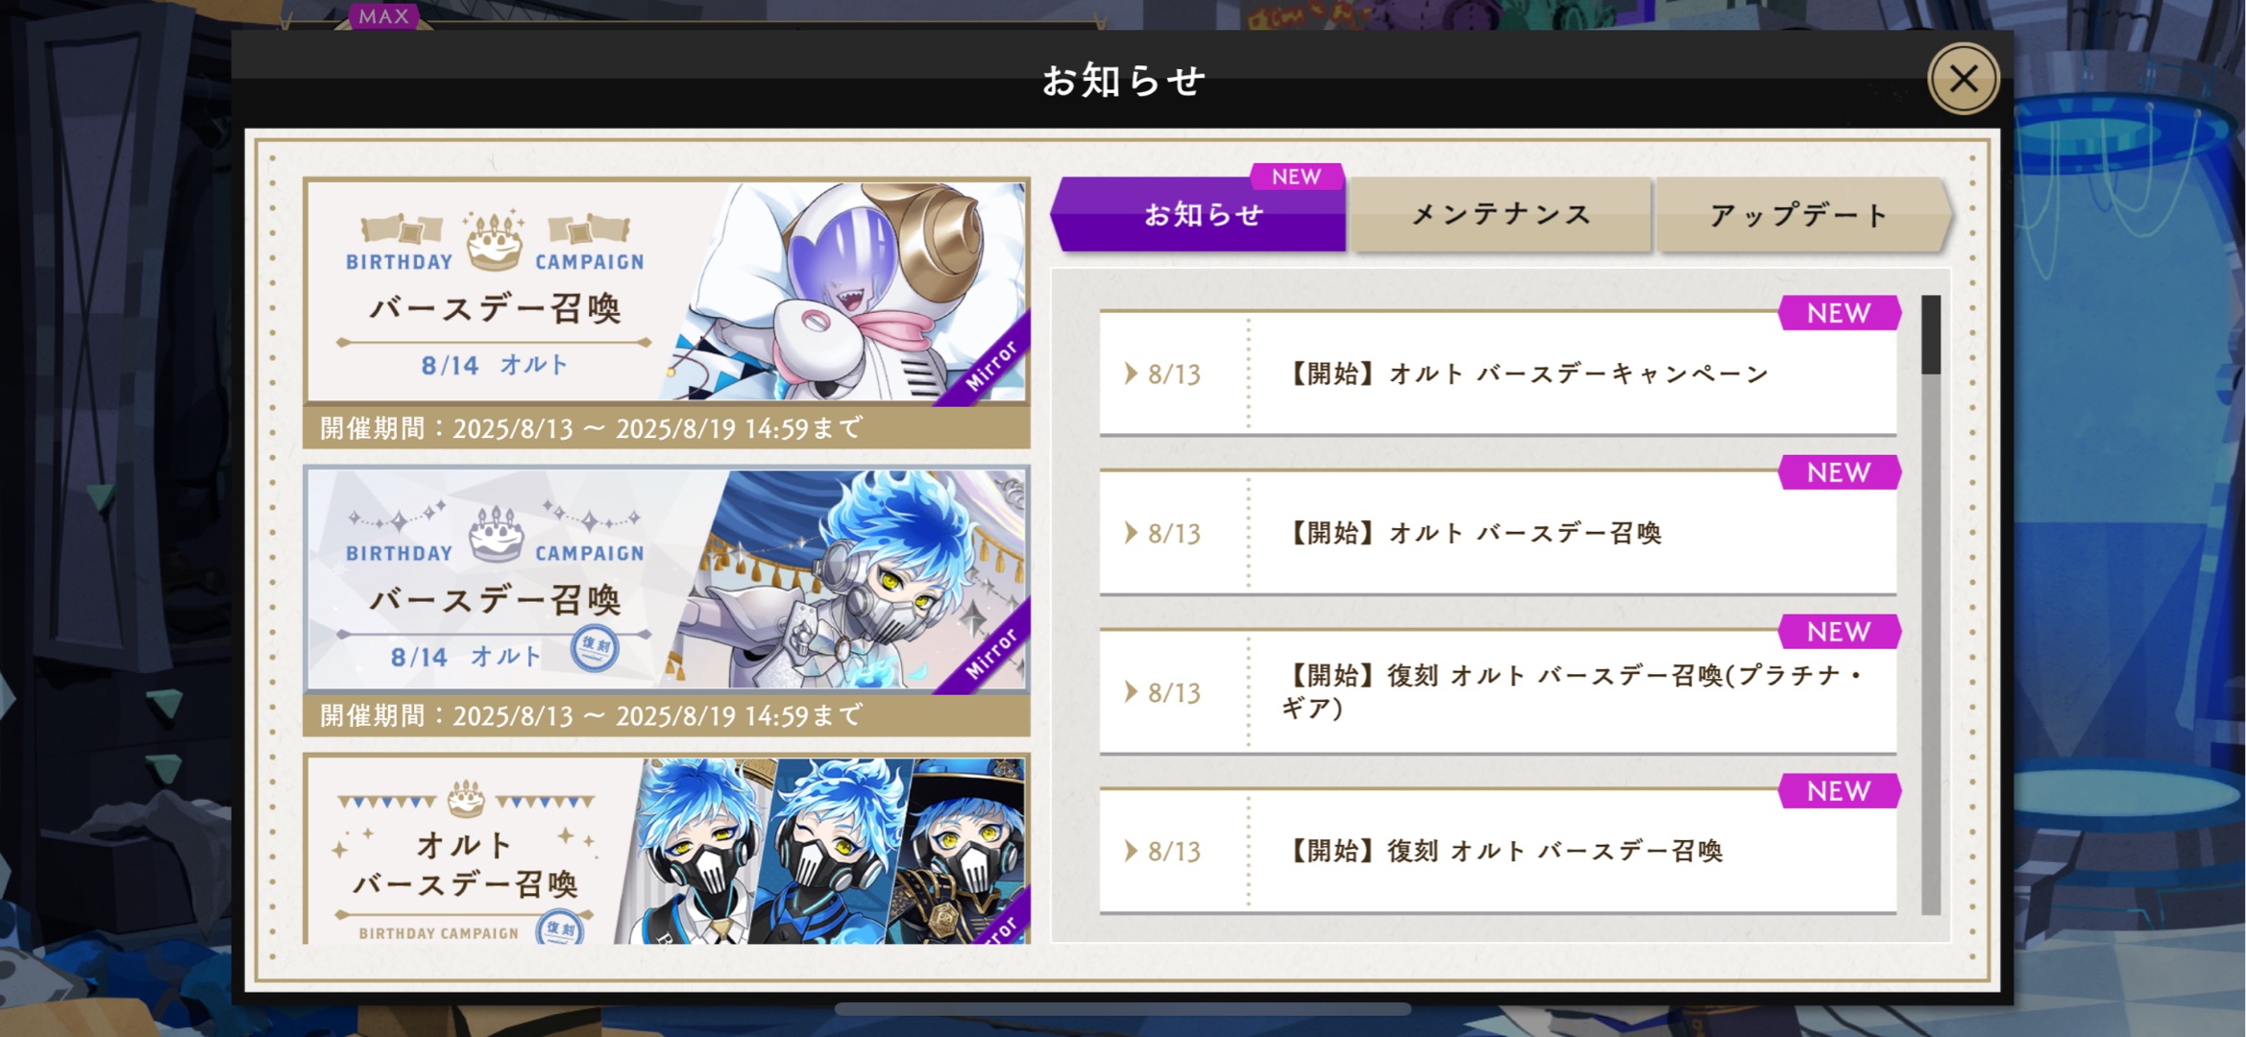The height and width of the screenshot is (1037, 2246).
Task: Click the three-character オルト バースデー召喚 banner
Action: [x=667, y=849]
